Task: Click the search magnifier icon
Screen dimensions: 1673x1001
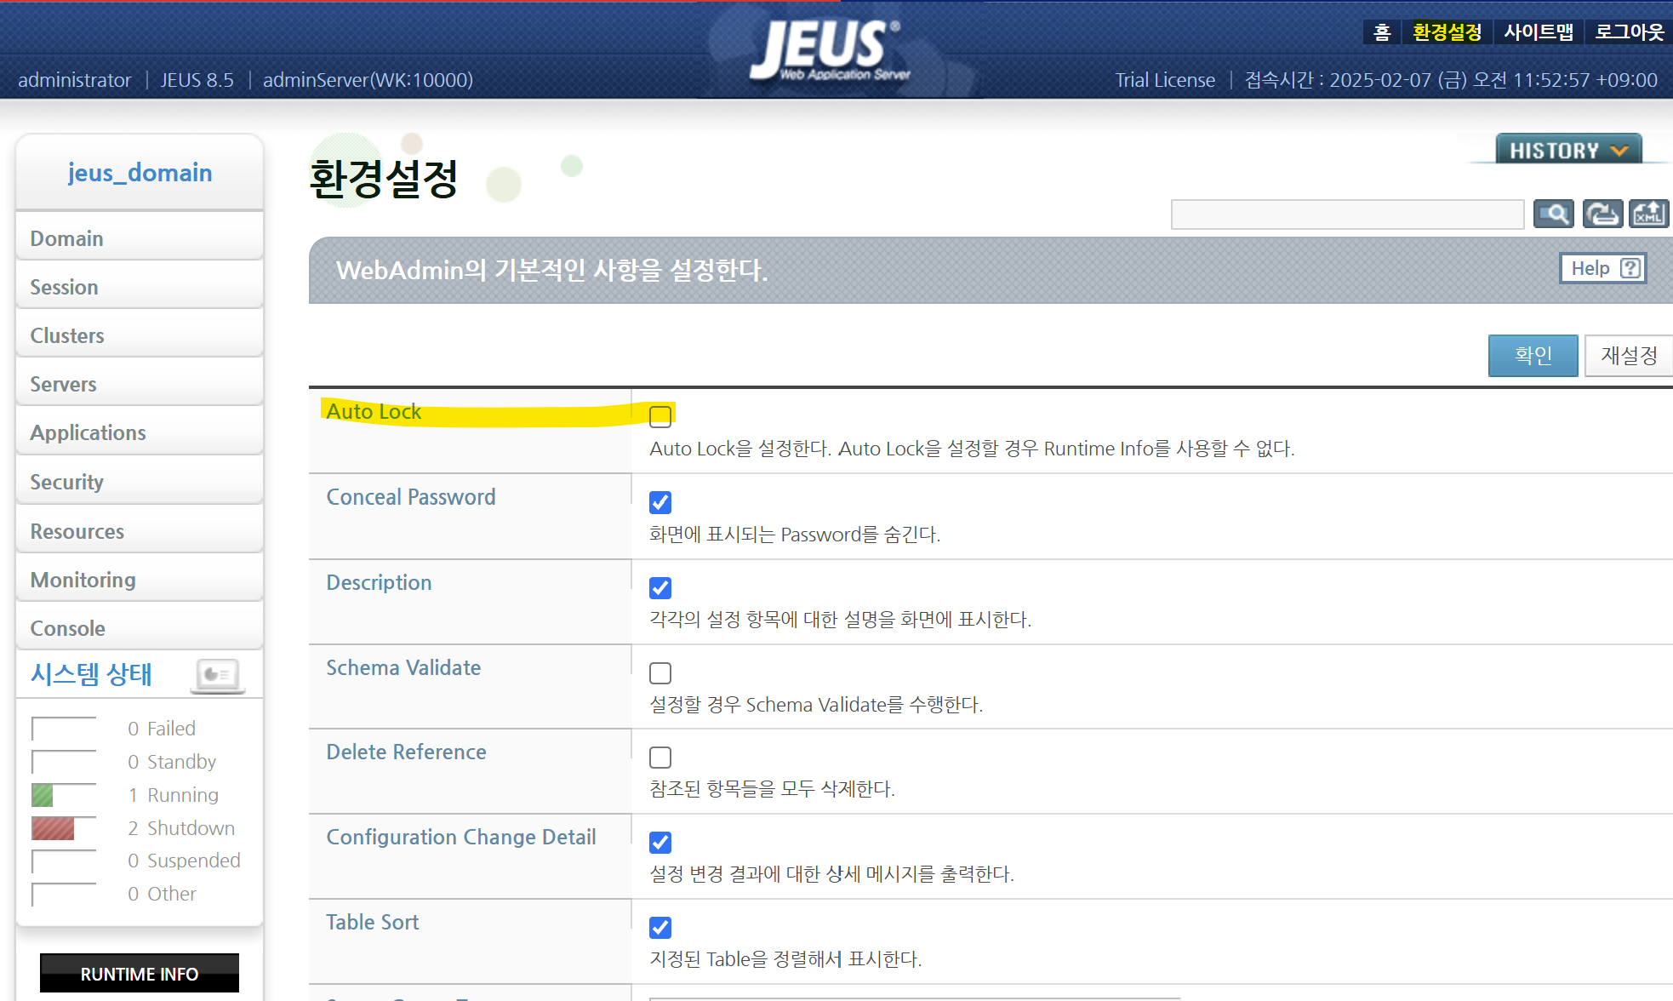Action: point(1554,214)
